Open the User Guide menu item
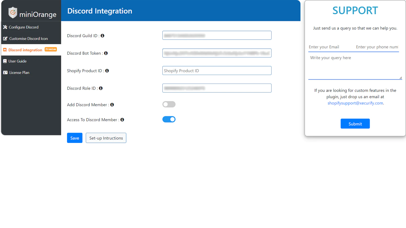406x228 pixels. 31,61
